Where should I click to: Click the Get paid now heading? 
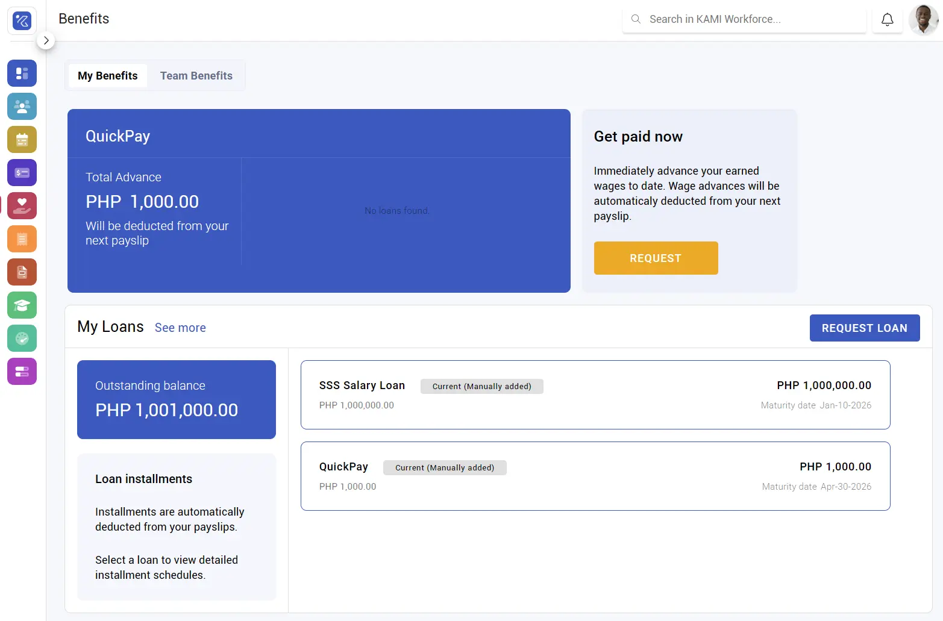pos(638,137)
